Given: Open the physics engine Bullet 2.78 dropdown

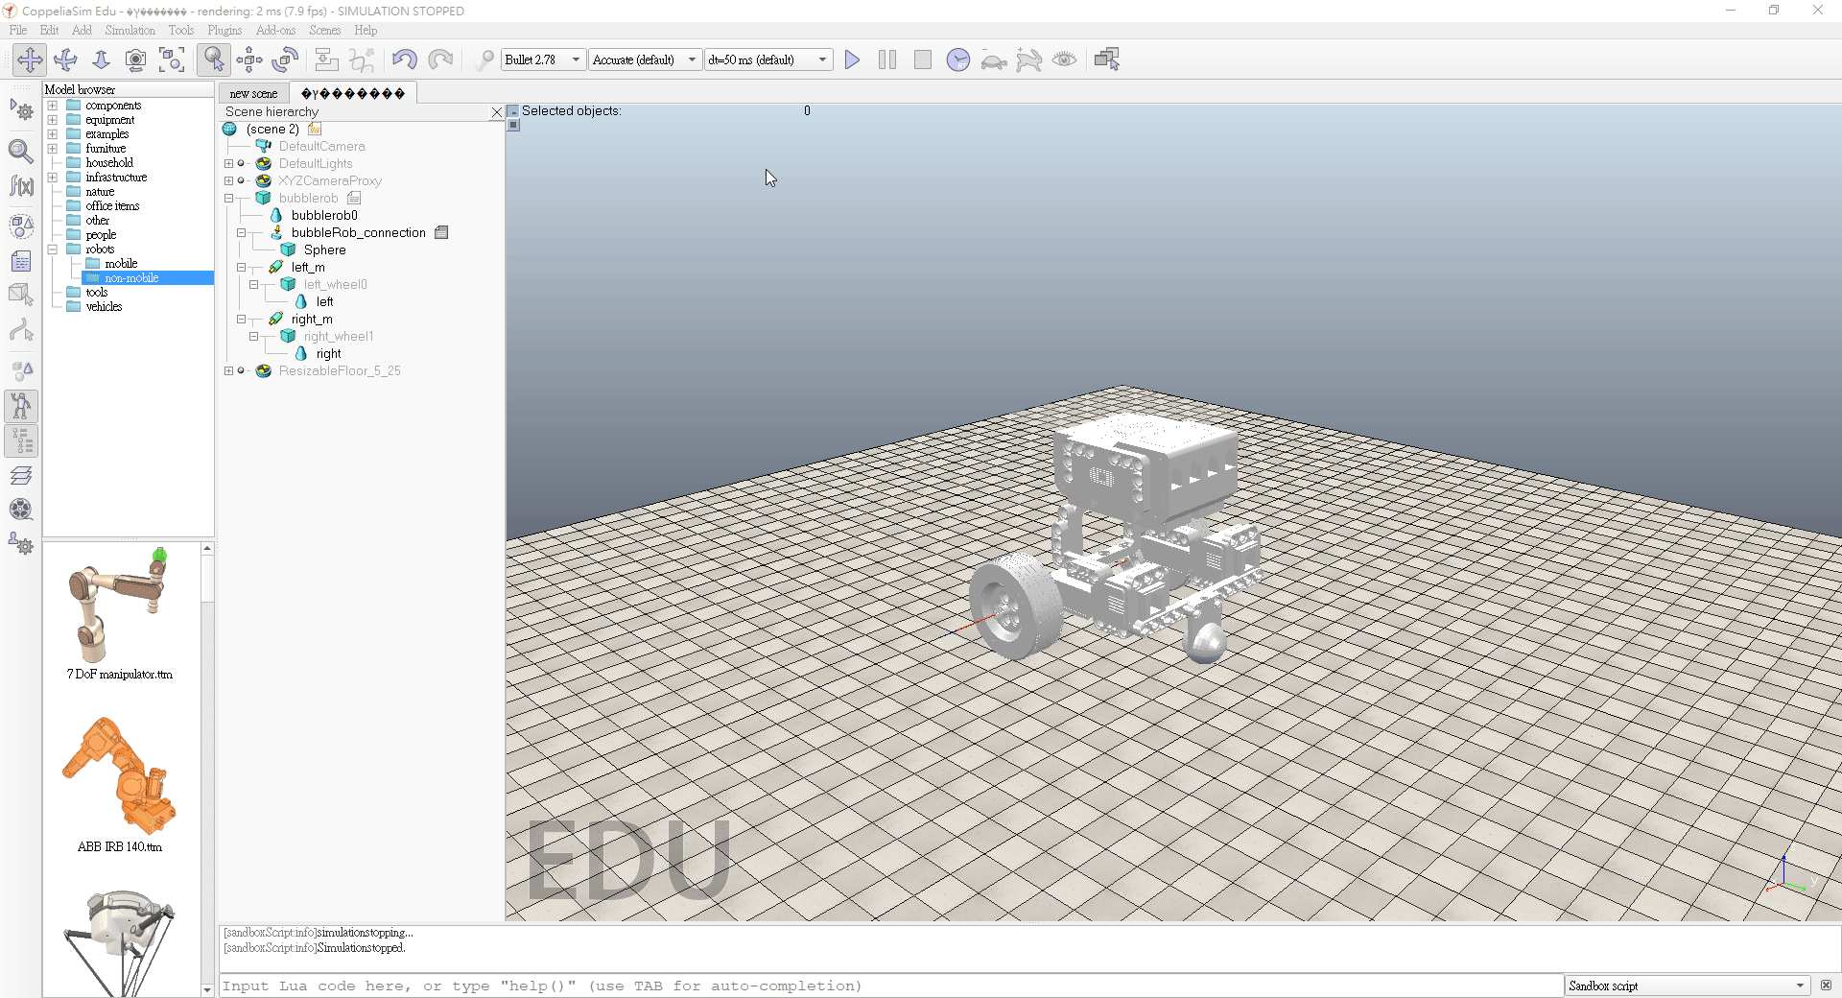Looking at the screenshot, I should tap(543, 59).
